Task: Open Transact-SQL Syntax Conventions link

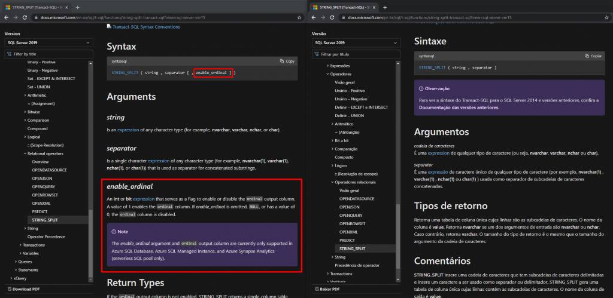Action: [x=146, y=27]
